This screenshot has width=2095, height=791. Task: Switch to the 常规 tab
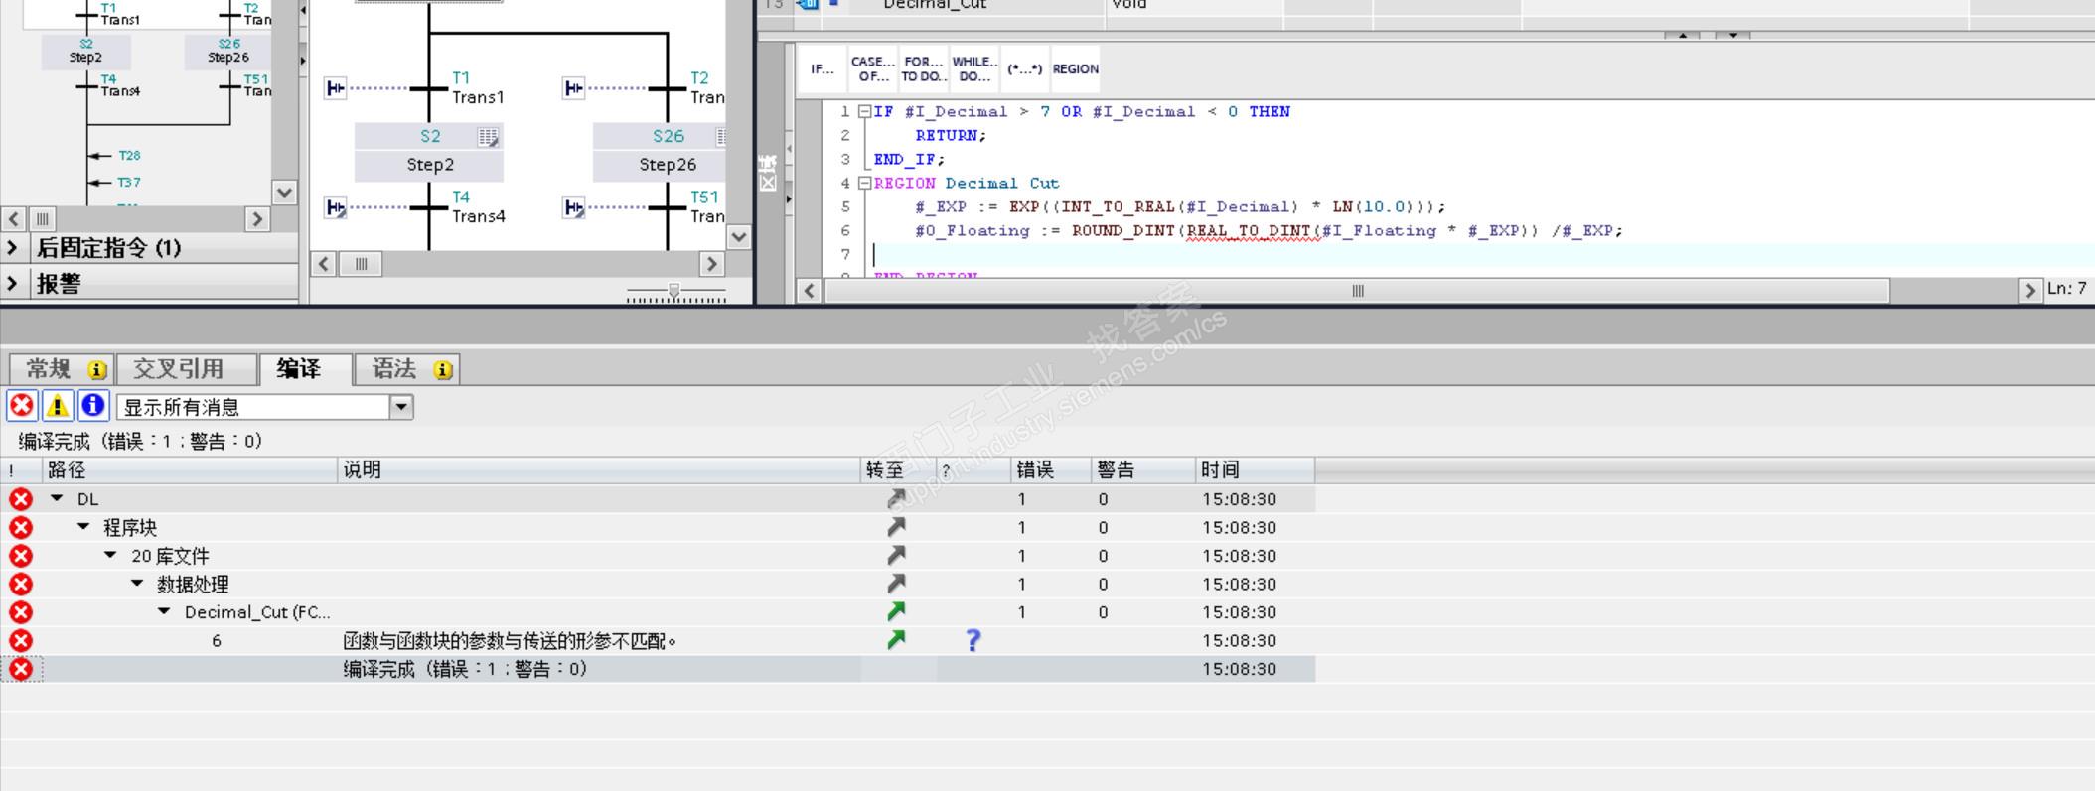(62, 369)
